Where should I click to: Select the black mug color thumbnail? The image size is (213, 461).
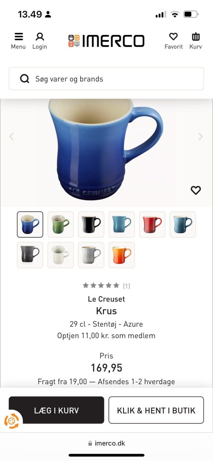[91, 224]
